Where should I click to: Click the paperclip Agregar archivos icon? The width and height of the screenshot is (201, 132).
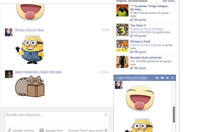click(9, 130)
